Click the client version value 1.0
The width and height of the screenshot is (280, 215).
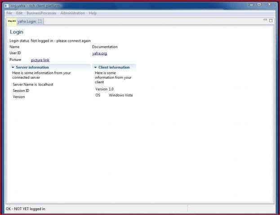tap(111, 89)
